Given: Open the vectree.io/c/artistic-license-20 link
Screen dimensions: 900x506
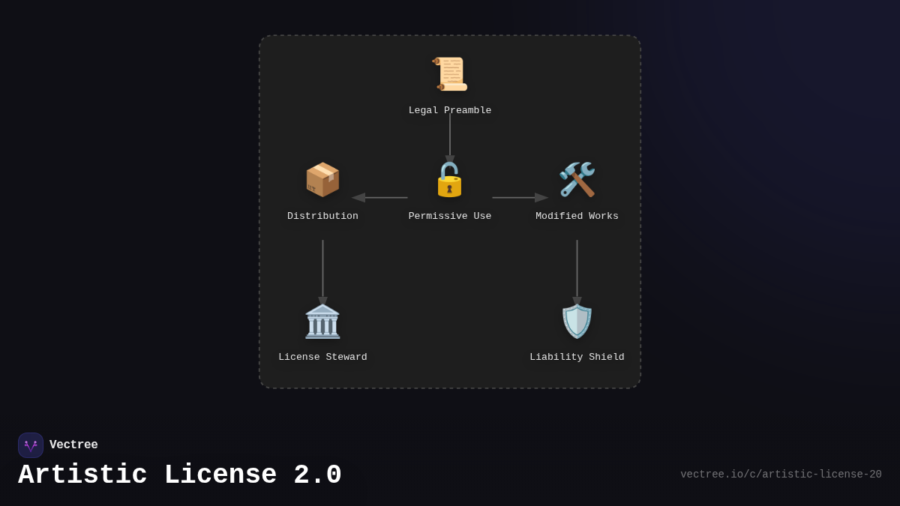Looking at the screenshot, I should [781, 474].
